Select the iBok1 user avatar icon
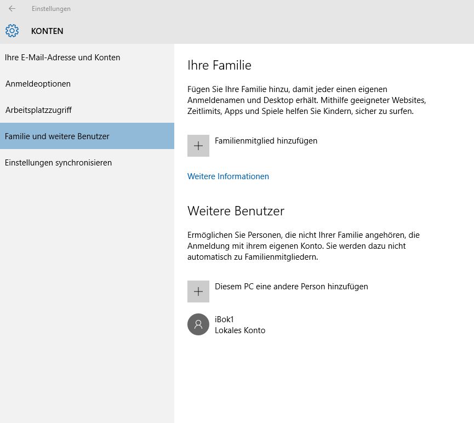This screenshot has height=423, width=474. pos(198,324)
